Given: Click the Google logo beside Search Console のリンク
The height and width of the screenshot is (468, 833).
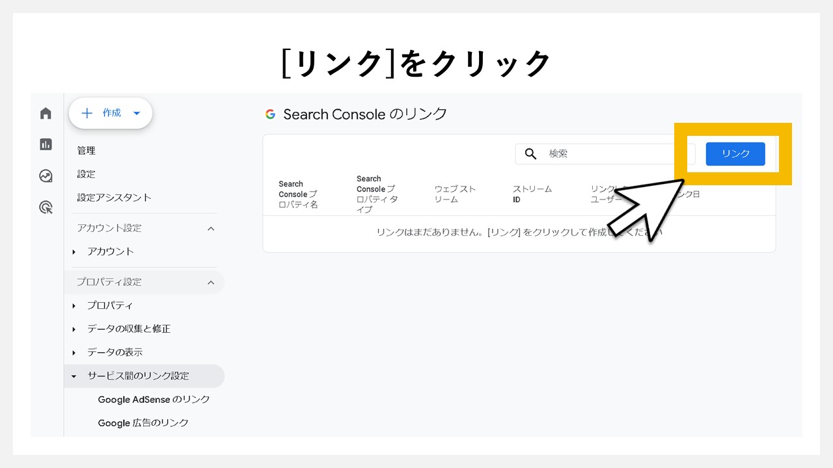Looking at the screenshot, I should (270, 114).
